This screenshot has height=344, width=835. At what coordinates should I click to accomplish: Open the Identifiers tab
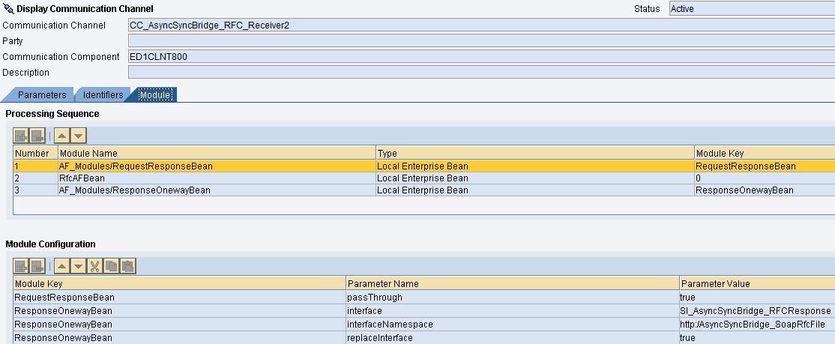tap(103, 95)
